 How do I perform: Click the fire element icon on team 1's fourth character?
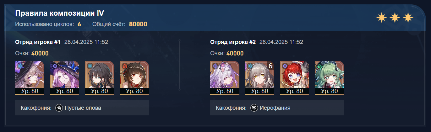(124, 66)
